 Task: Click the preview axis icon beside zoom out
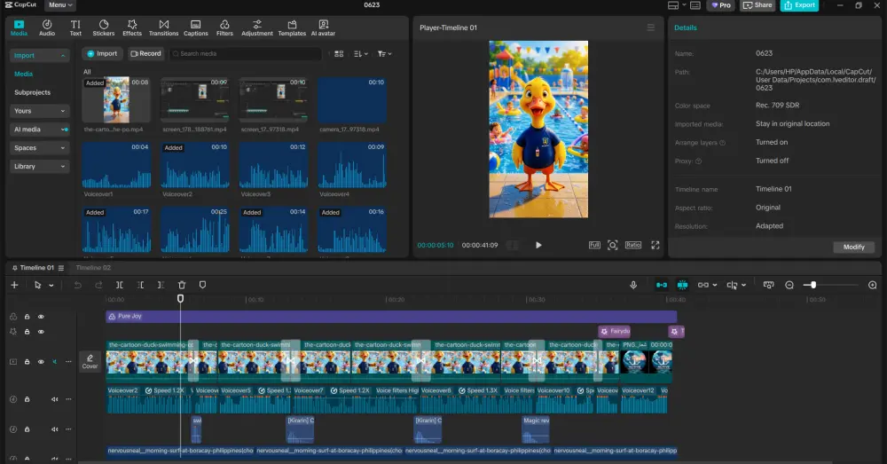768,285
